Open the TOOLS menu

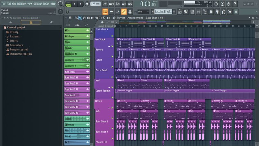pyautogui.click(x=46, y=4)
